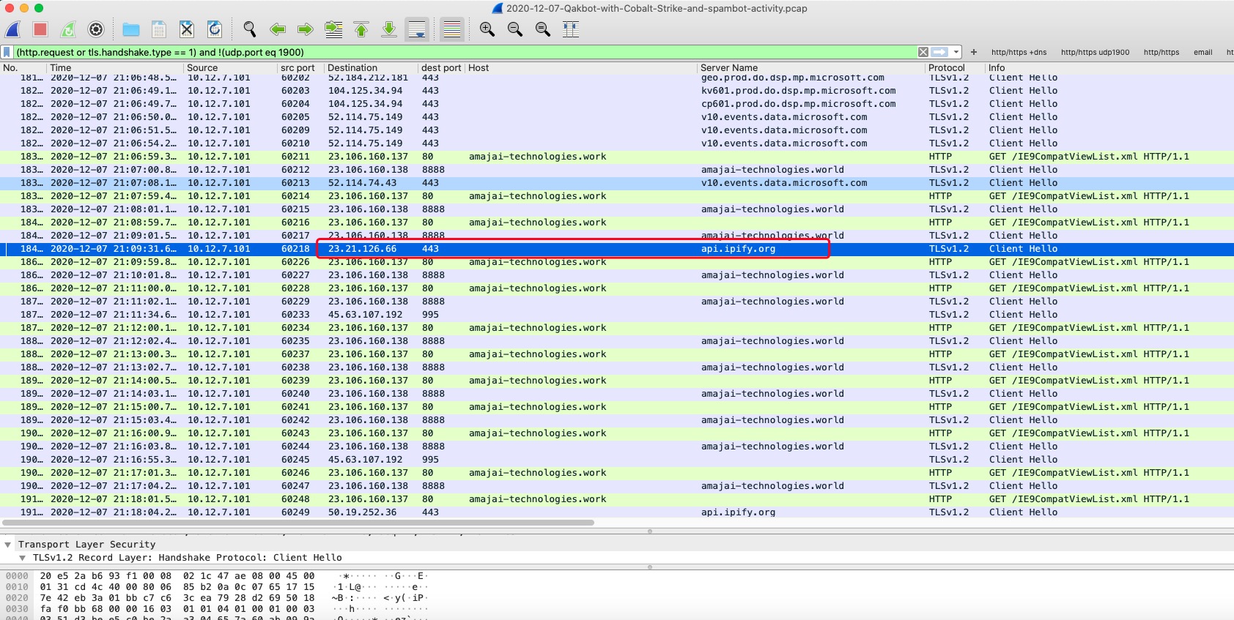Sort by the dest port column header
Screen dimensions: 1234x620
click(442, 68)
